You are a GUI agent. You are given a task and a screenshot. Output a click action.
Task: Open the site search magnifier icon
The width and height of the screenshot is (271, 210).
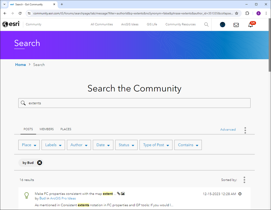click(x=206, y=24)
